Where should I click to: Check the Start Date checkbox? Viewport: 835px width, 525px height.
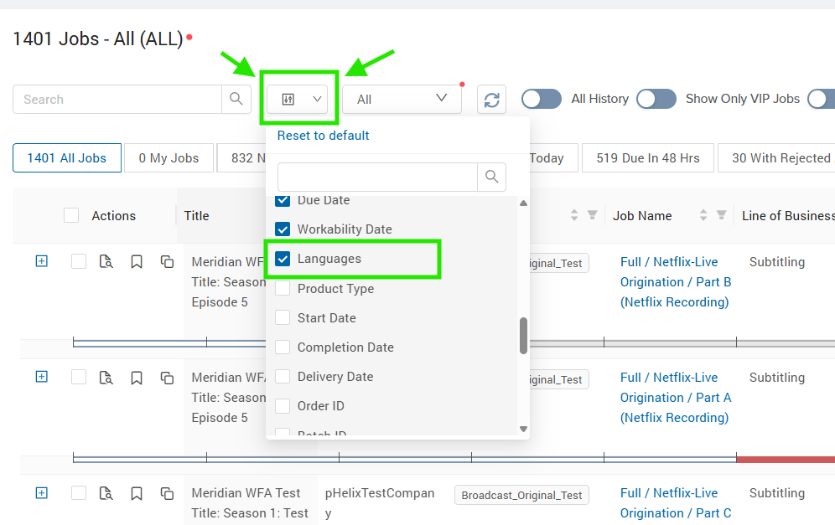pyautogui.click(x=283, y=317)
